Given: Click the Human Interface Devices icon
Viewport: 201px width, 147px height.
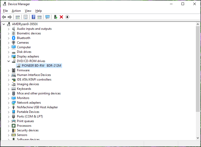Looking at the screenshot, I should point(14,75).
